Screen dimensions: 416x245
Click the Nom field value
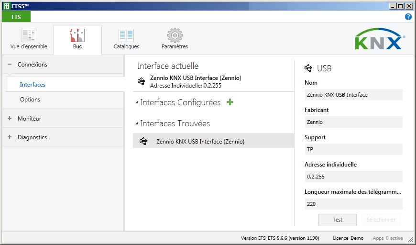(354, 95)
